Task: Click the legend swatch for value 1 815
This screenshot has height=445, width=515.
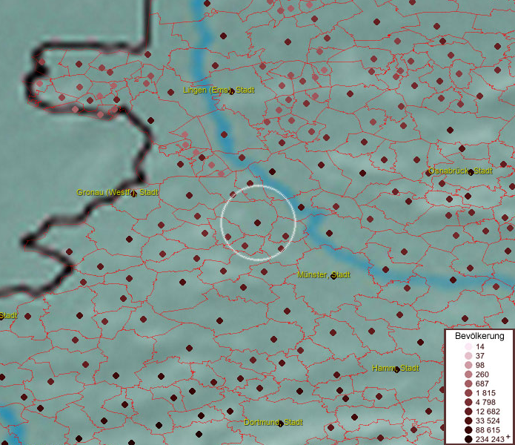Action: [468, 393]
